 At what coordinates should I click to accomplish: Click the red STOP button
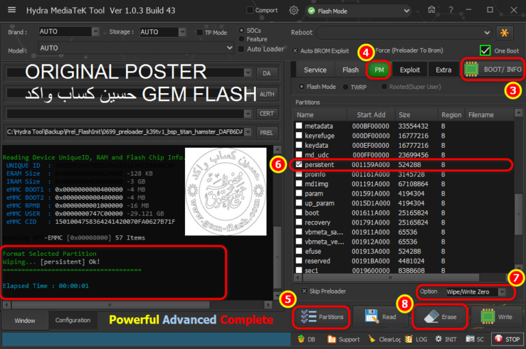[x=508, y=339]
